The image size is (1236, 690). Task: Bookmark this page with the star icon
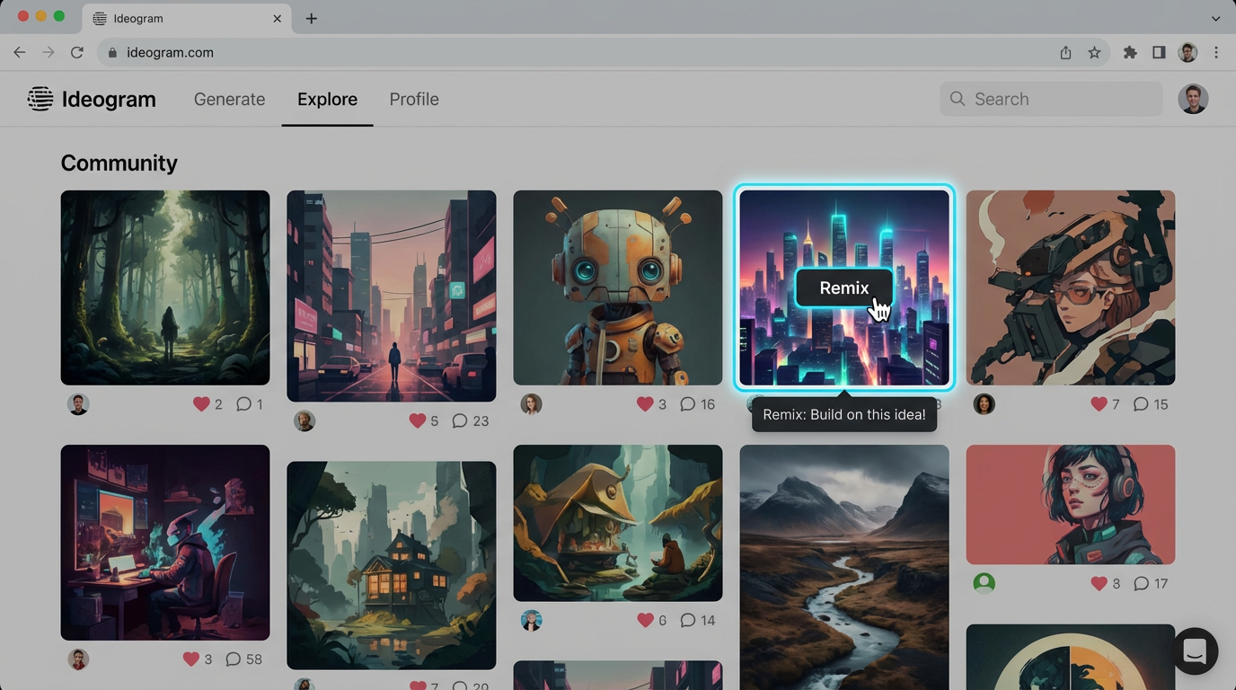(1094, 53)
